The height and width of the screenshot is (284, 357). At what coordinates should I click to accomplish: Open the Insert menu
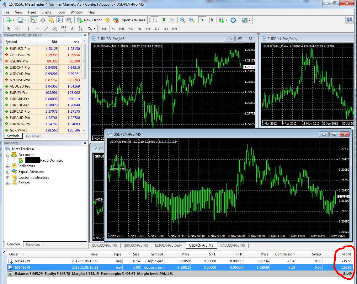[32, 12]
